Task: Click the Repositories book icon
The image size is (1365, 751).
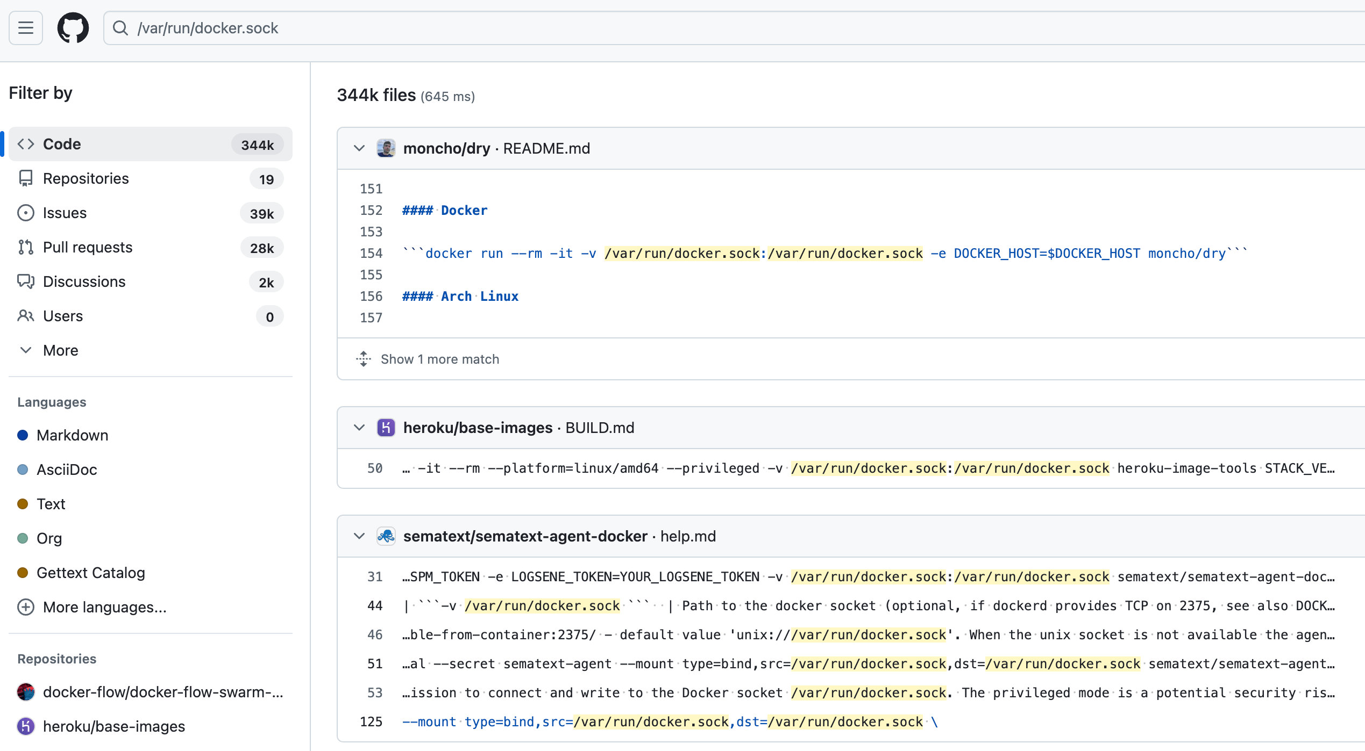Action: [26, 178]
